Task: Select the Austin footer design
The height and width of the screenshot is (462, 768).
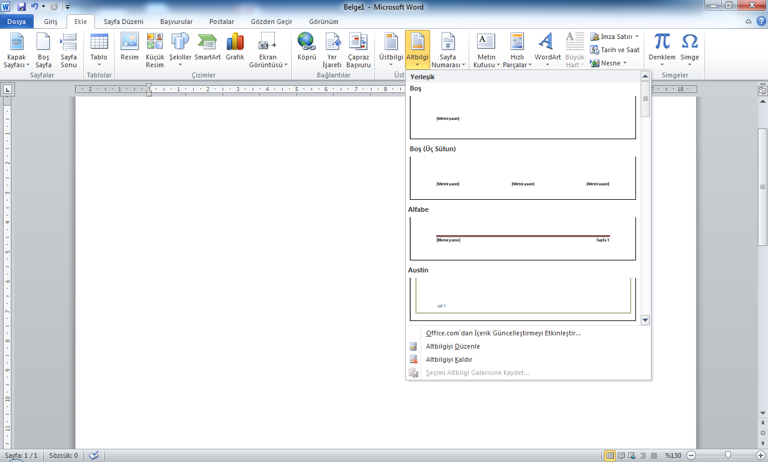Action: (x=523, y=299)
